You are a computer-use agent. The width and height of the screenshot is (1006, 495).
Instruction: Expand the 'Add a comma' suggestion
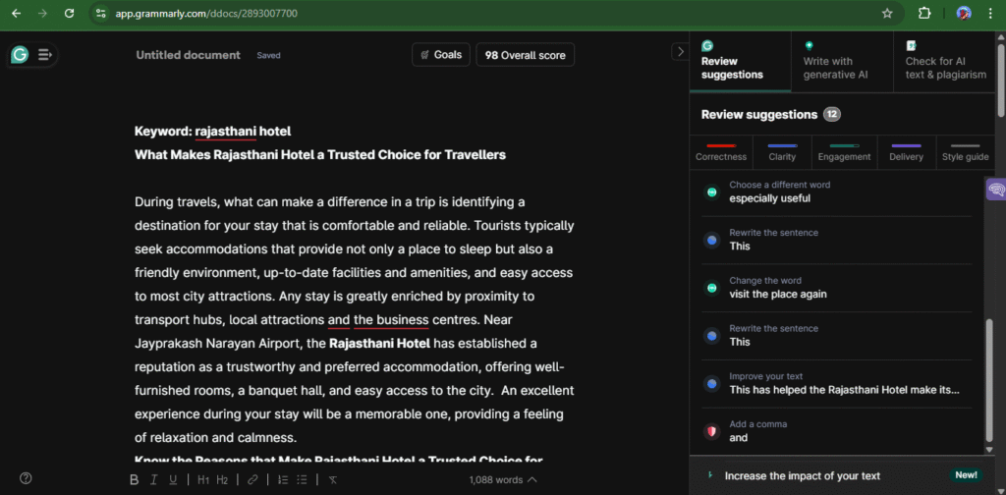click(x=837, y=431)
